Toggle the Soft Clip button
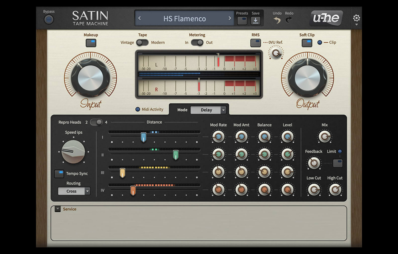 307,43
